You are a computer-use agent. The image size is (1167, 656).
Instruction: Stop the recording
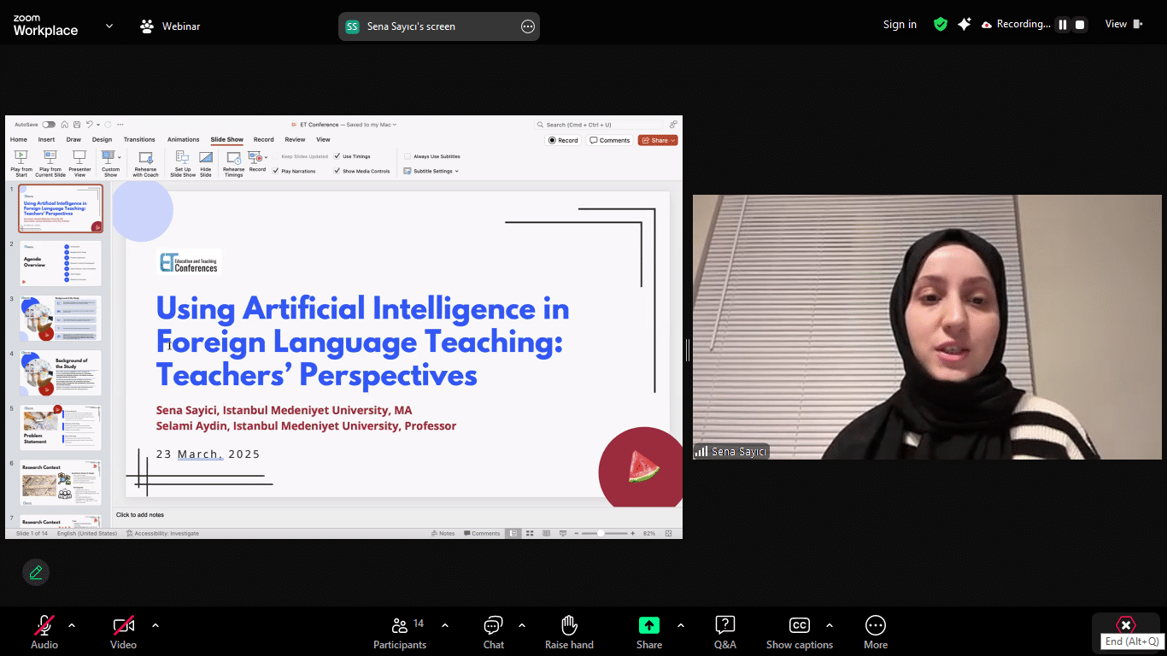pyautogui.click(x=1080, y=25)
